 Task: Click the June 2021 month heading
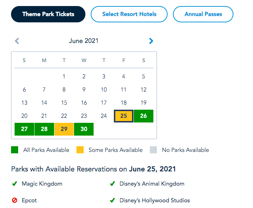click(84, 41)
